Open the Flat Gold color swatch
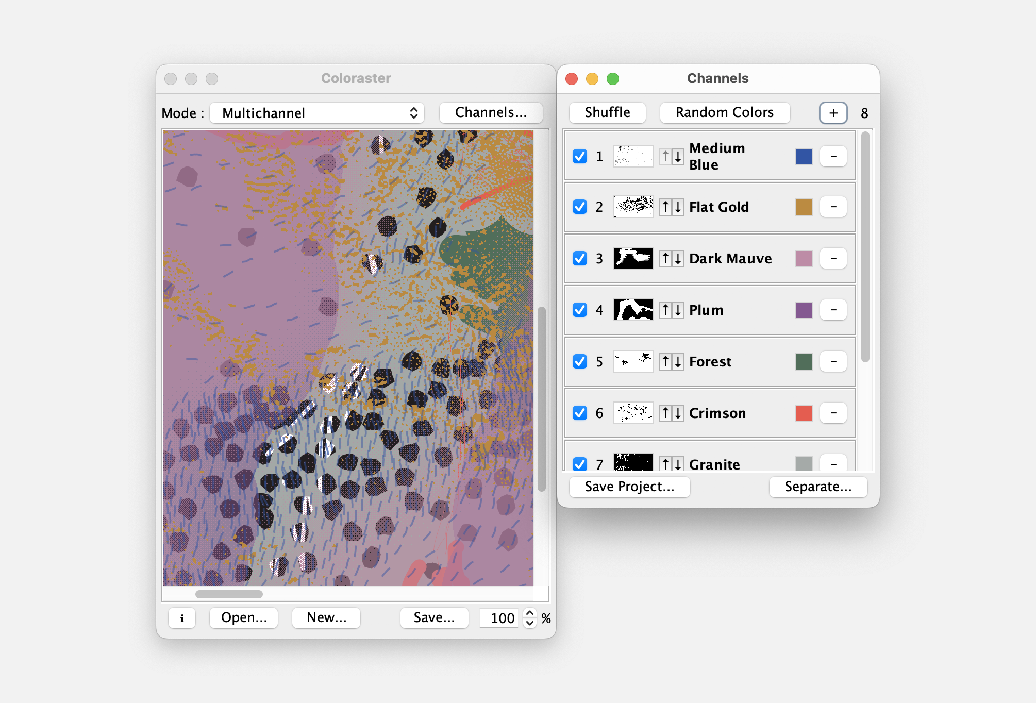Screen dimensions: 1036x703 click(804, 207)
